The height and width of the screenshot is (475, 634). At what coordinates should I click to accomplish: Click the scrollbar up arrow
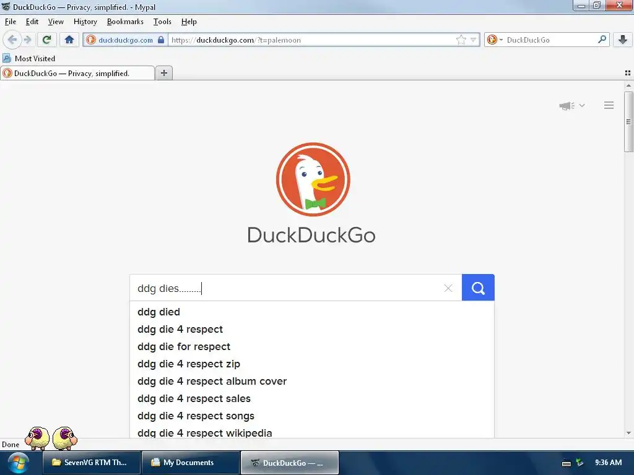[x=628, y=85]
